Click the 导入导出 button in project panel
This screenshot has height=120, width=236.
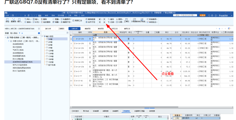[x=14, y=33]
